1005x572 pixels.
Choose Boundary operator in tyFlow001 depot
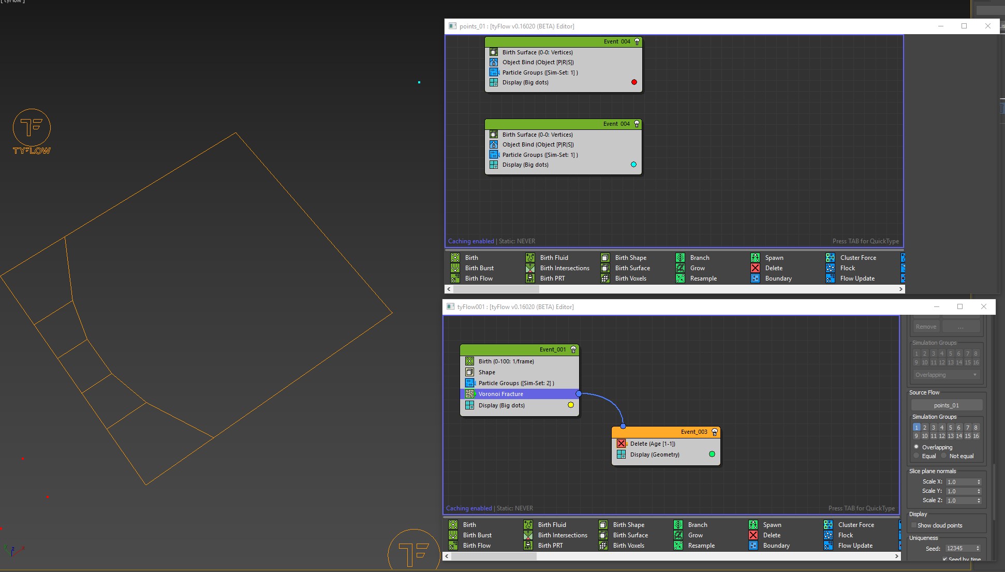tap(769, 546)
